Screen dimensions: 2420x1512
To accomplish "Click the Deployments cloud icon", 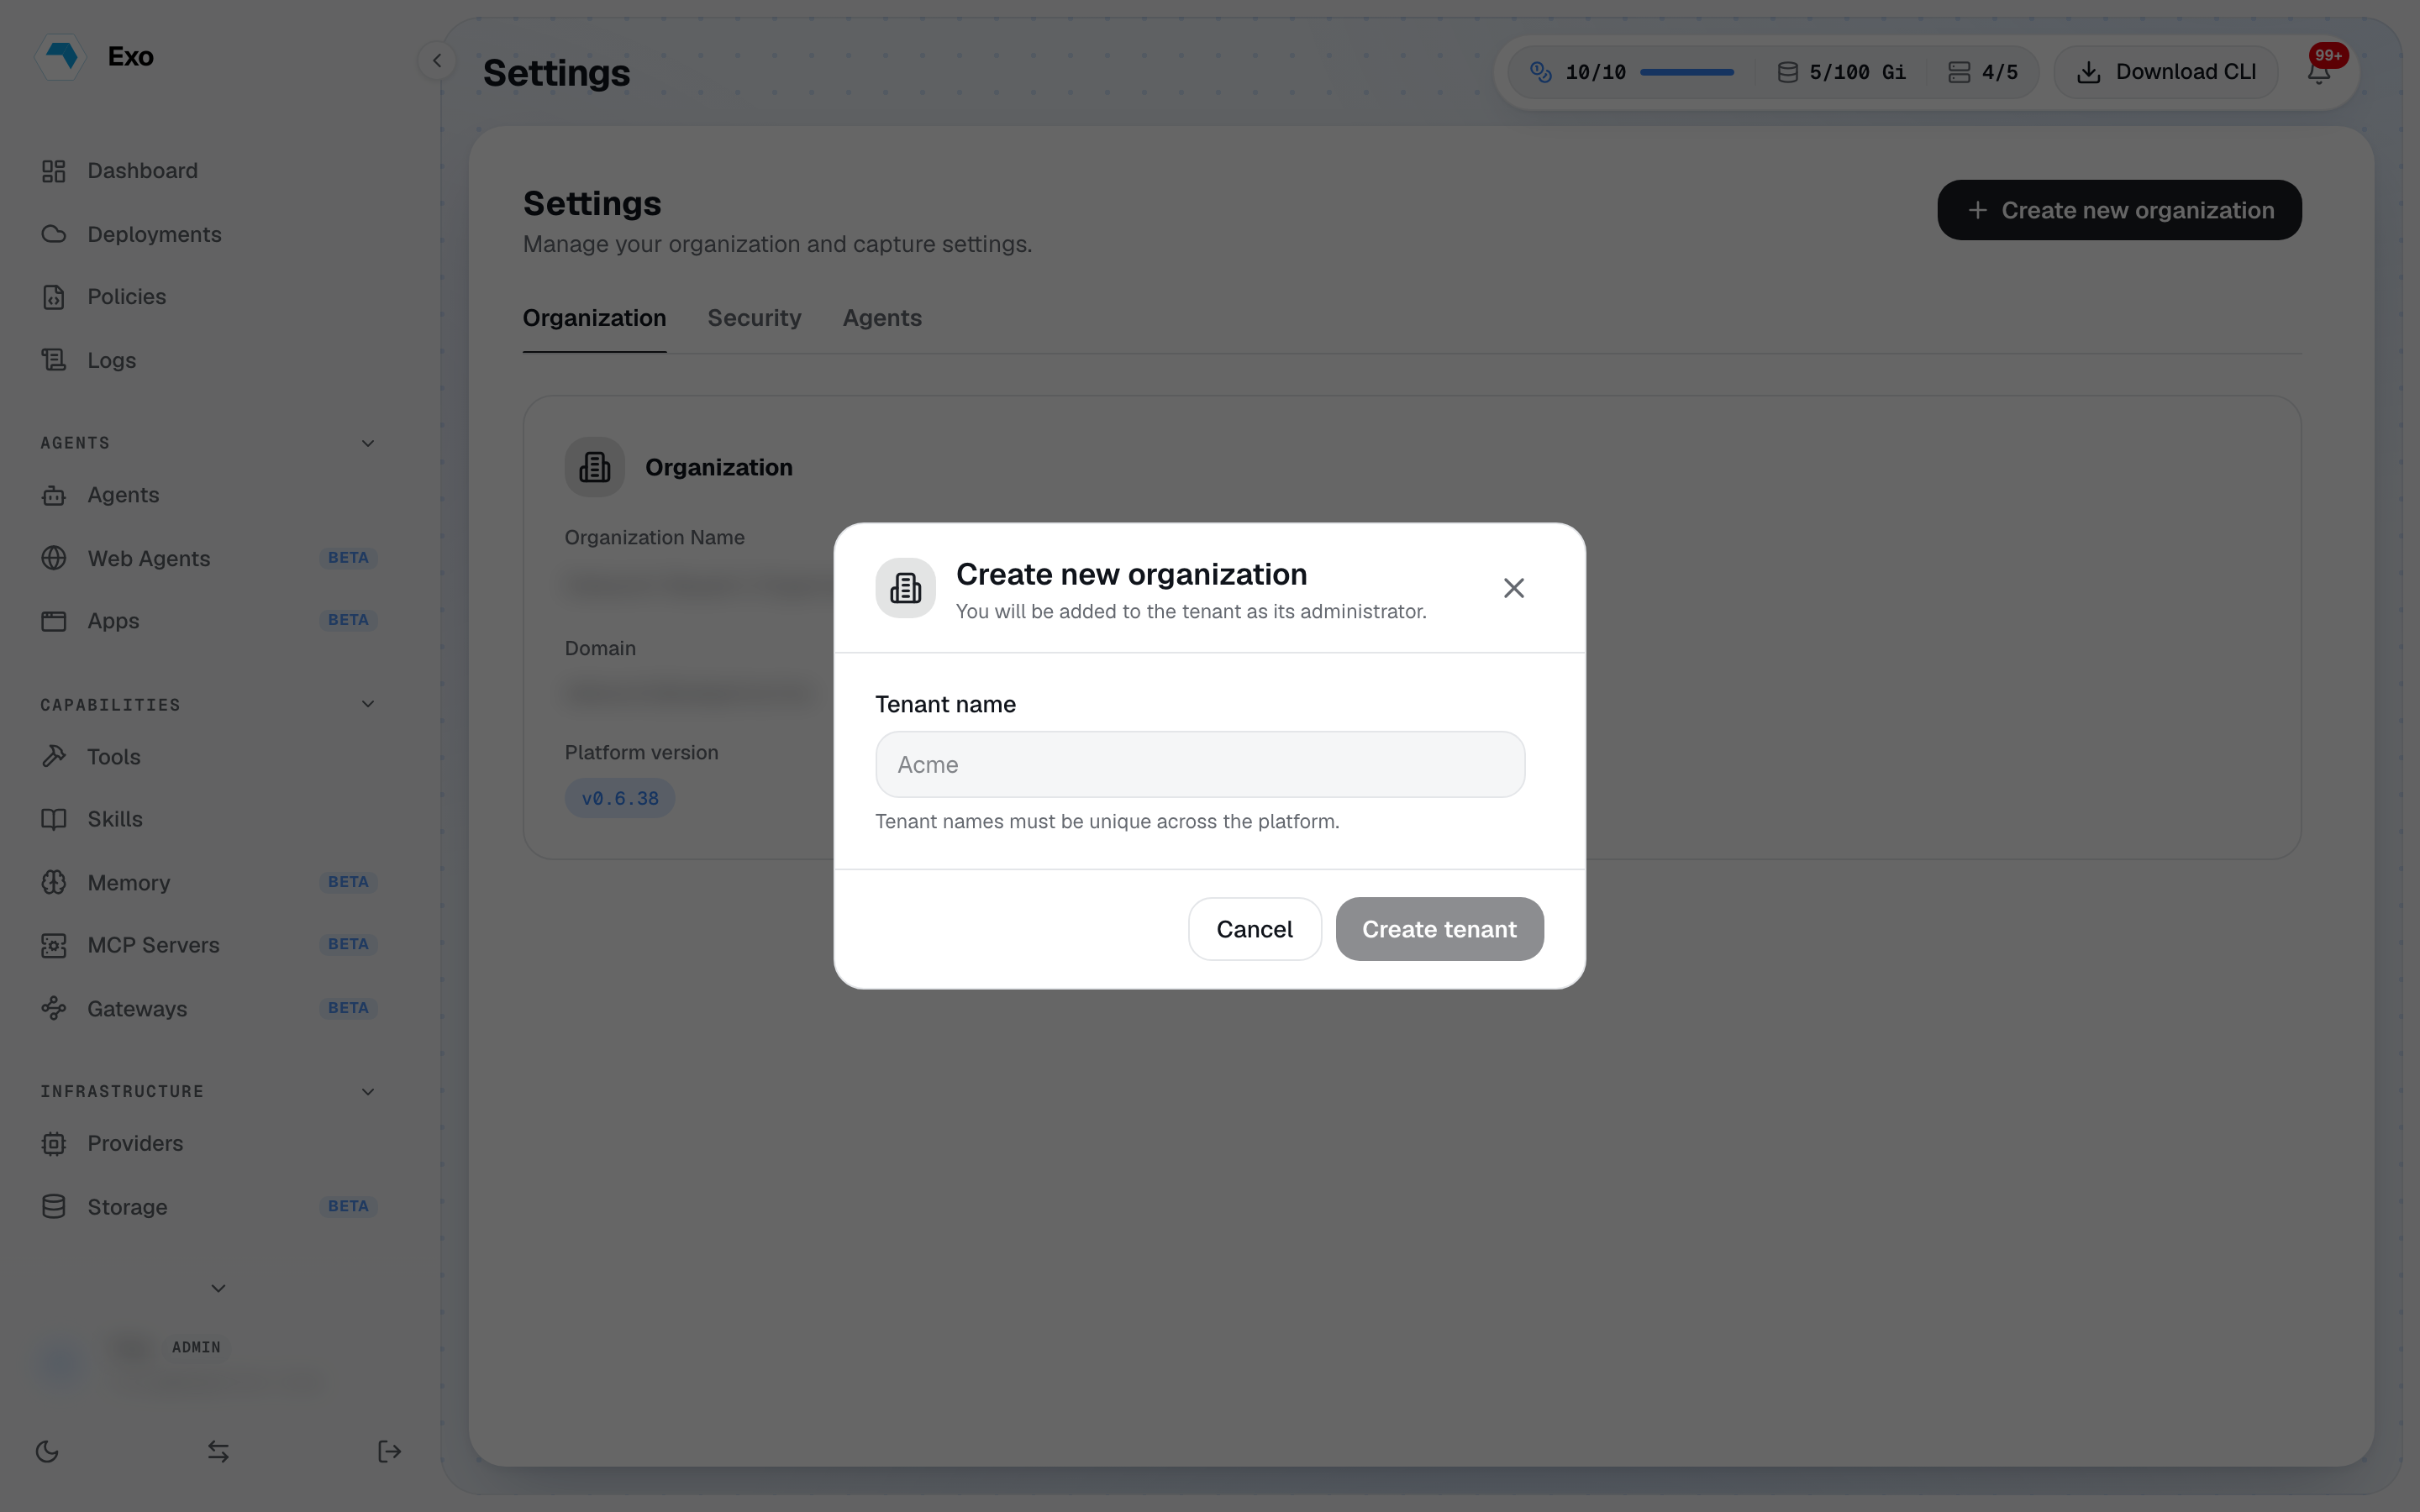I will (54, 234).
